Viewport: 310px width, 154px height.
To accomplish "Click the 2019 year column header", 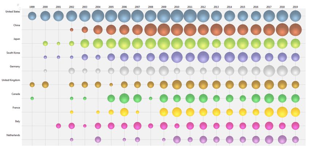I will (295, 7).
